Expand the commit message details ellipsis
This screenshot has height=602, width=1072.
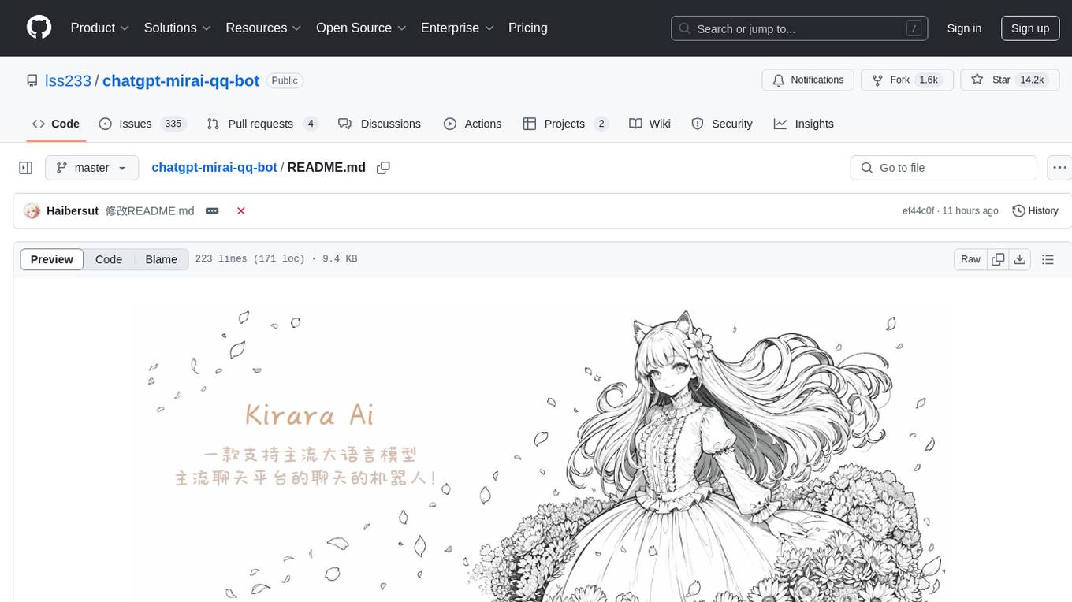[x=212, y=211]
